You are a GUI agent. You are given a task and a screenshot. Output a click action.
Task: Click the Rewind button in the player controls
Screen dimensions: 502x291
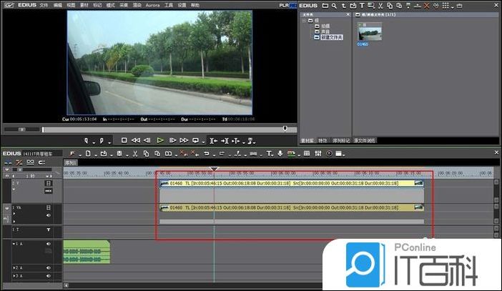tap(136, 140)
